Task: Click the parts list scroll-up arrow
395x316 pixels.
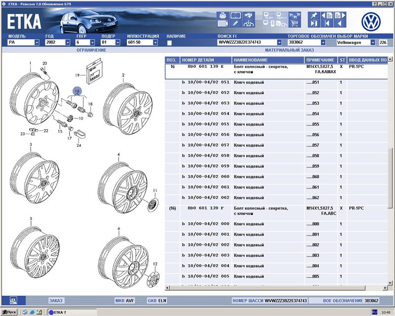Action: (390, 59)
